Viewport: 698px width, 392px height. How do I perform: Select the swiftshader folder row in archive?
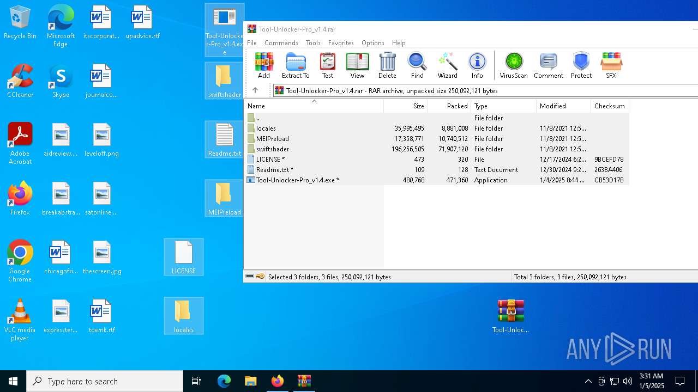pyautogui.click(x=436, y=149)
